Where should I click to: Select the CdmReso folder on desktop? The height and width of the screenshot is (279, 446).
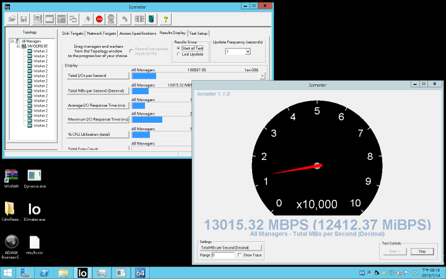tap(11, 212)
